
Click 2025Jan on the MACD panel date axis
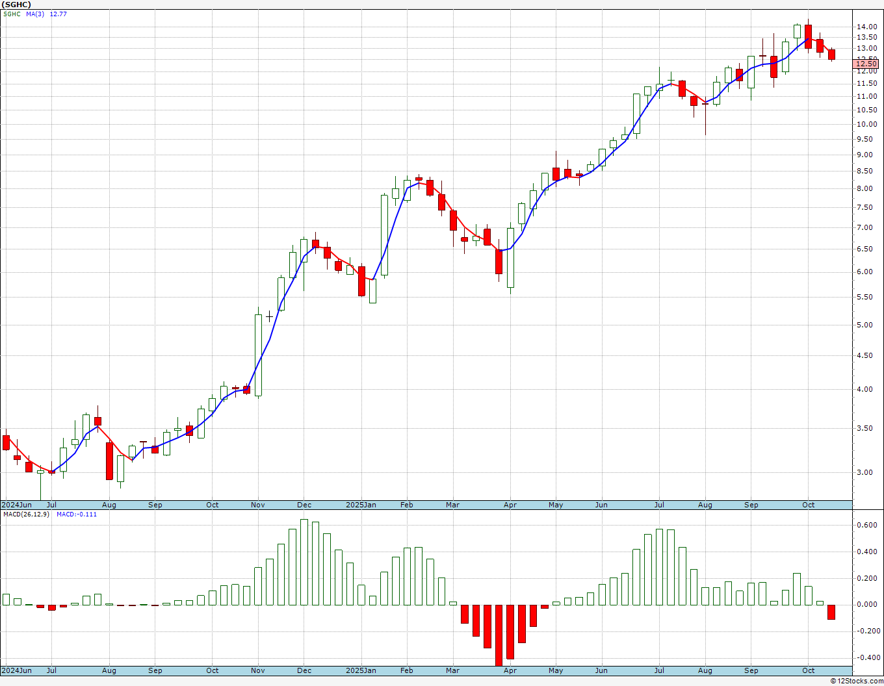[x=361, y=670]
